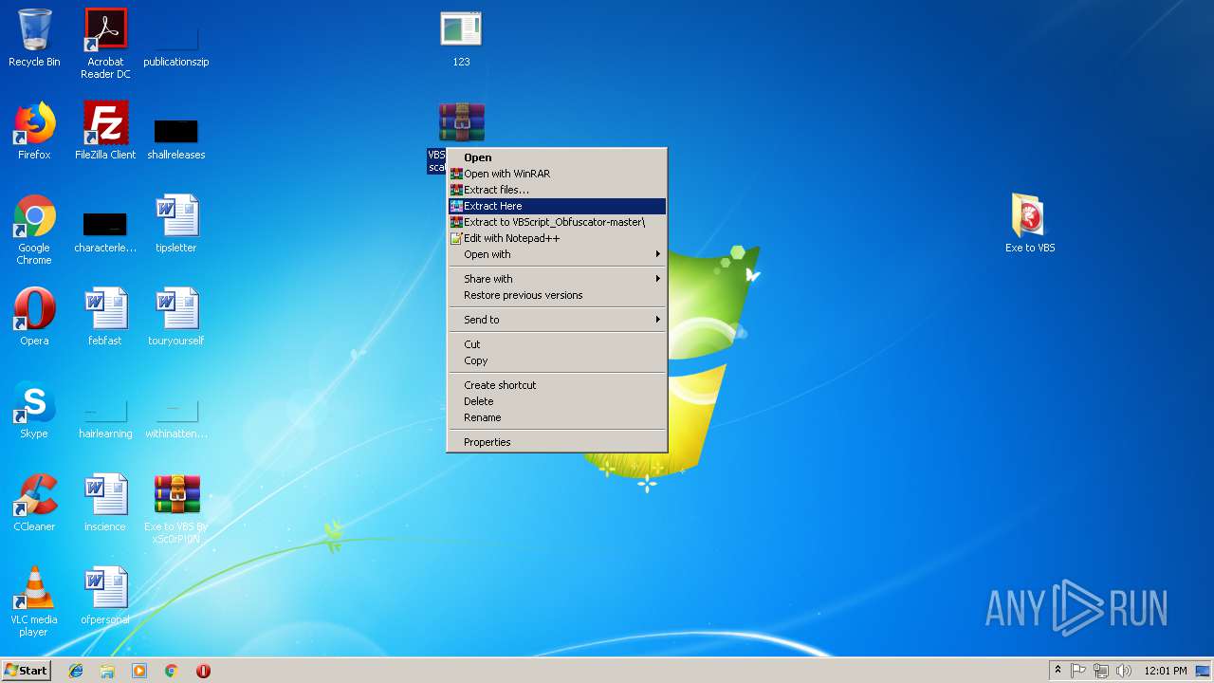Click the Start button
Image resolution: width=1214 pixels, height=683 pixels.
[x=27, y=671]
